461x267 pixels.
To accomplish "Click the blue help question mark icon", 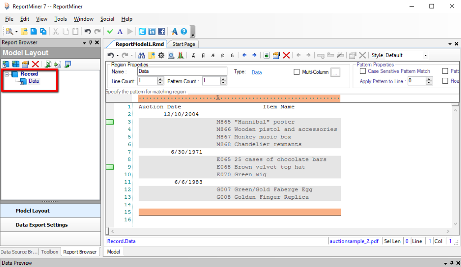I will pos(184,31).
